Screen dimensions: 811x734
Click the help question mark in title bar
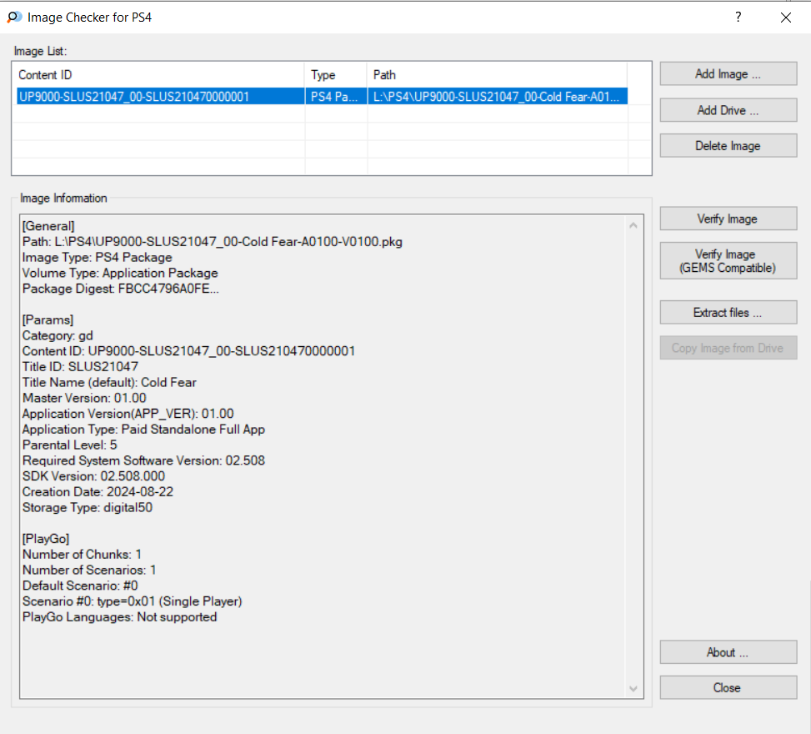(738, 17)
